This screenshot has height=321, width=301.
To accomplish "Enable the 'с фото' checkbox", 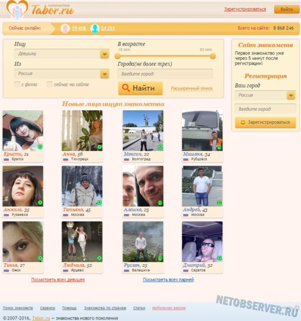I will pyautogui.click(x=17, y=84).
